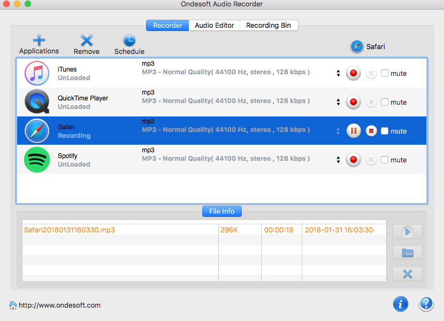This screenshot has width=444, height=321.
Task: Click the Applications plus icon
Action: [39, 41]
